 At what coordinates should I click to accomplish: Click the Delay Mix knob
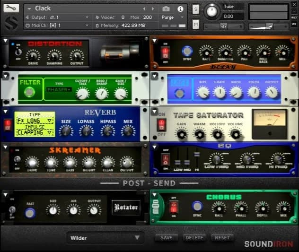pyautogui.click(x=282, y=52)
